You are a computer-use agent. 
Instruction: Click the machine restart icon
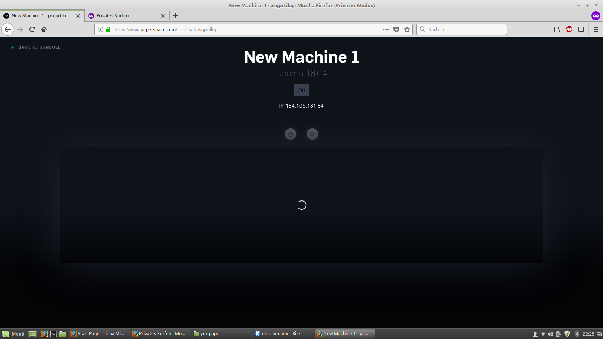coord(312,134)
